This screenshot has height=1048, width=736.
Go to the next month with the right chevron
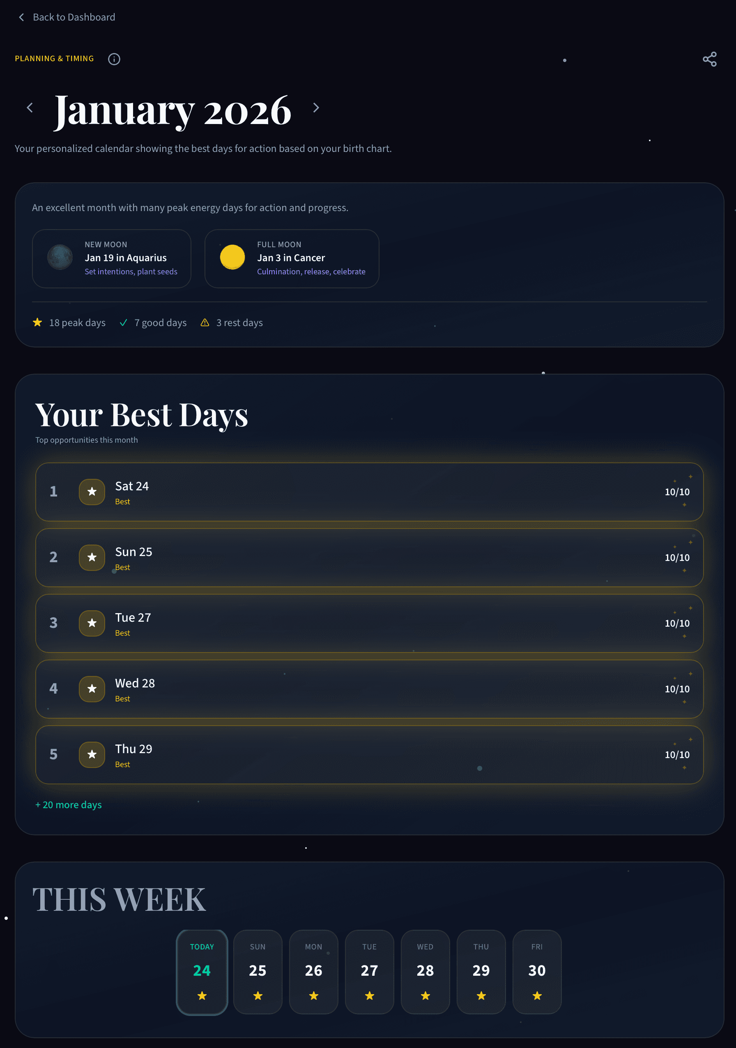(316, 108)
